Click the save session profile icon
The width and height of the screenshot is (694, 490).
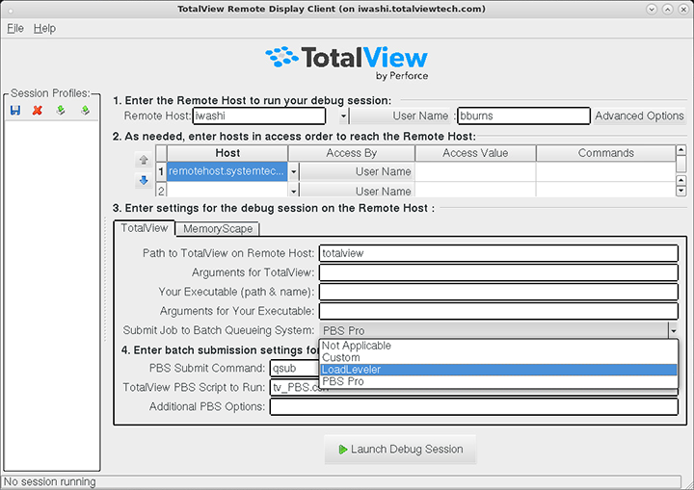coord(15,111)
